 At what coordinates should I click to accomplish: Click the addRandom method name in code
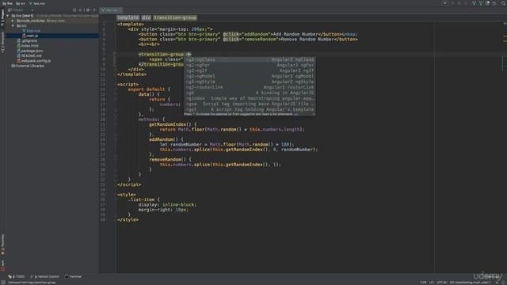(162, 139)
